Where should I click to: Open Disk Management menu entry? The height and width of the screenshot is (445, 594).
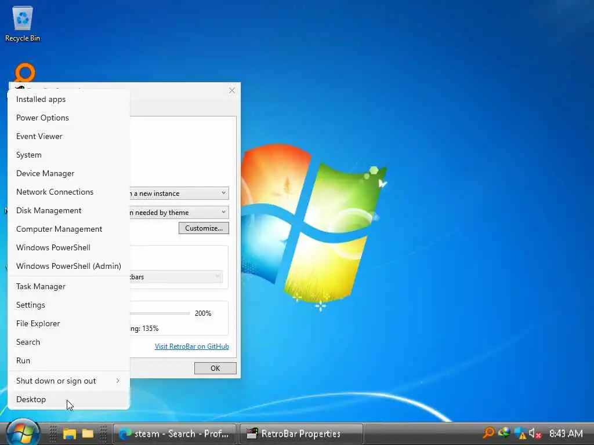(68, 210)
